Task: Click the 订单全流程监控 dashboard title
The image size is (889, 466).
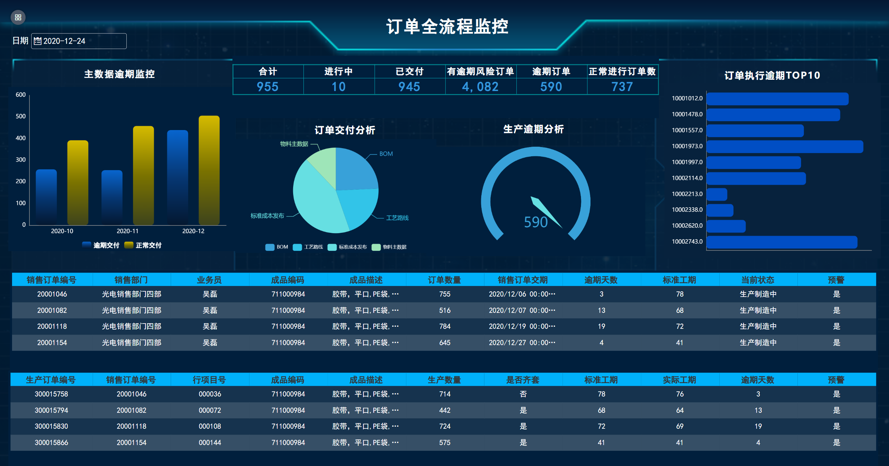Action: click(x=447, y=27)
